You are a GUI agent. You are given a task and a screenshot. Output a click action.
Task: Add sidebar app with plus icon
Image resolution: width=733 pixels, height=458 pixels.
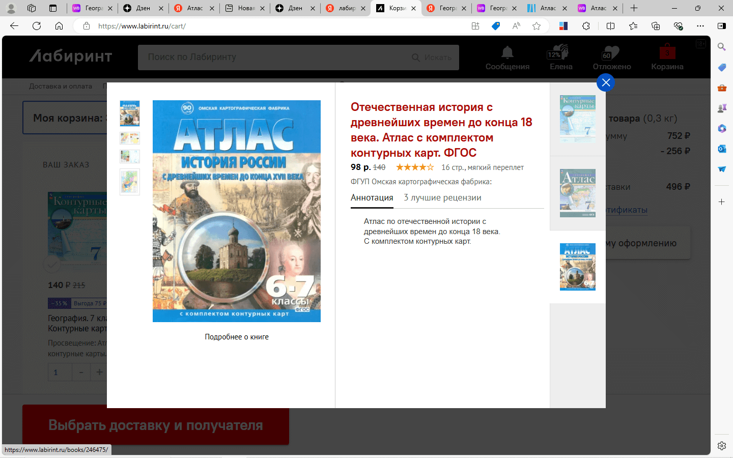coord(722,202)
